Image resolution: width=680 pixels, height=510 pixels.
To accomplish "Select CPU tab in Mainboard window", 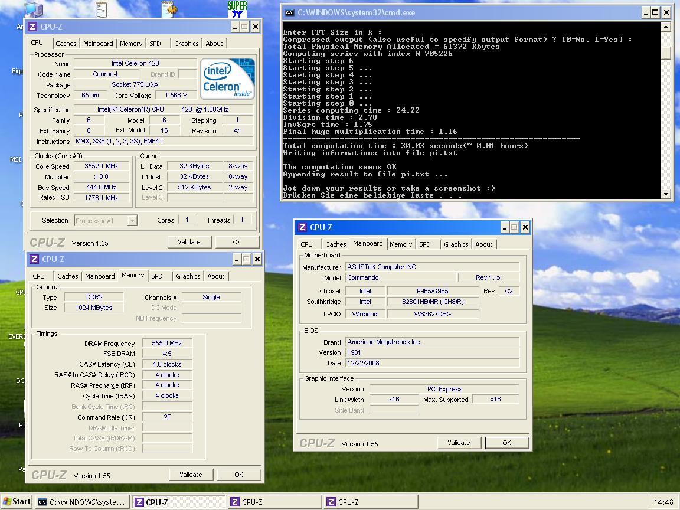I will point(306,244).
